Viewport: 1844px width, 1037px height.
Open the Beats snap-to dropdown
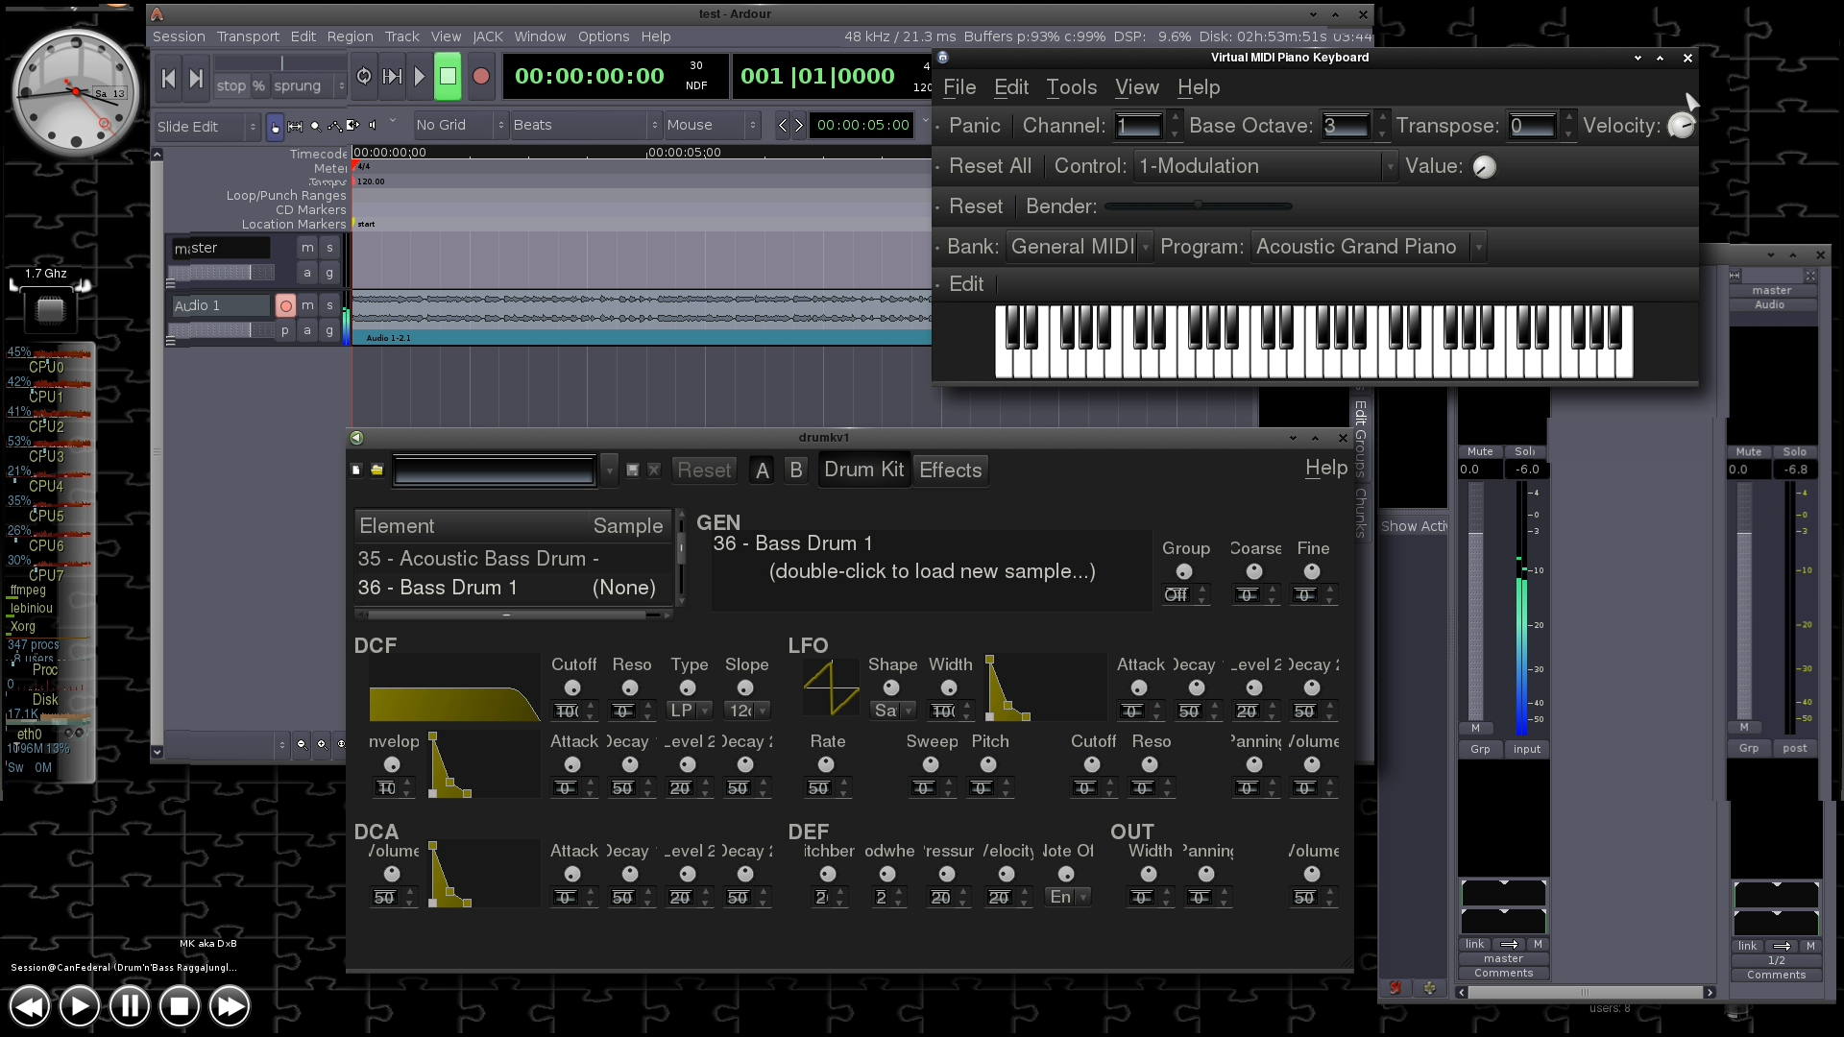[x=586, y=125]
